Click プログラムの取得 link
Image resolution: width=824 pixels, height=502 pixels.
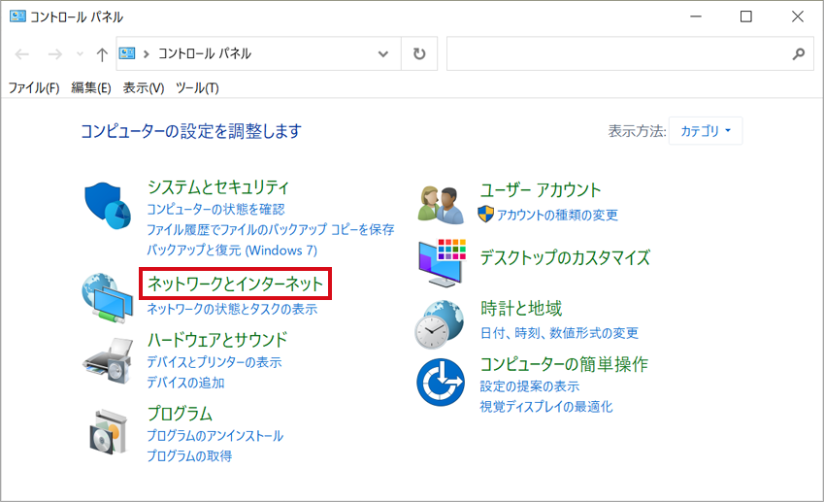189,456
